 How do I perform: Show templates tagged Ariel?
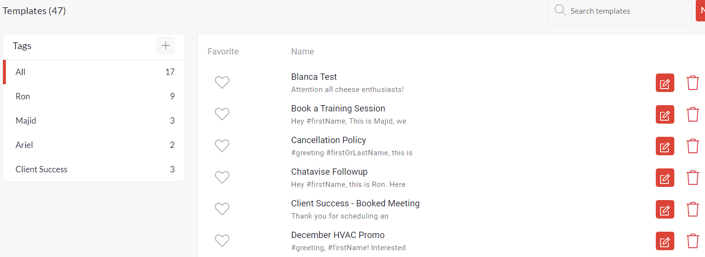[24, 145]
